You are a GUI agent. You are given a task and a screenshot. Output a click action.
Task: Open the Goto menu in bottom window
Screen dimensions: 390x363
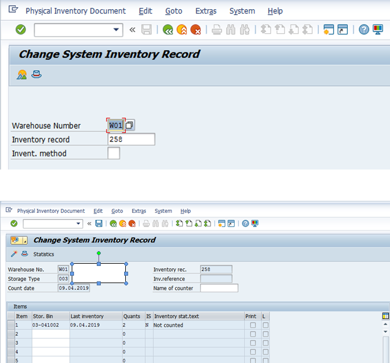(x=117, y=211)
